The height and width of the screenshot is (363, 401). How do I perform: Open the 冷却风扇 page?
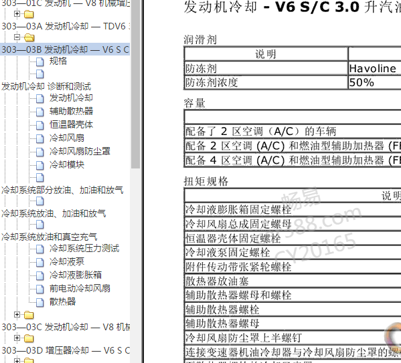[67, 138]
